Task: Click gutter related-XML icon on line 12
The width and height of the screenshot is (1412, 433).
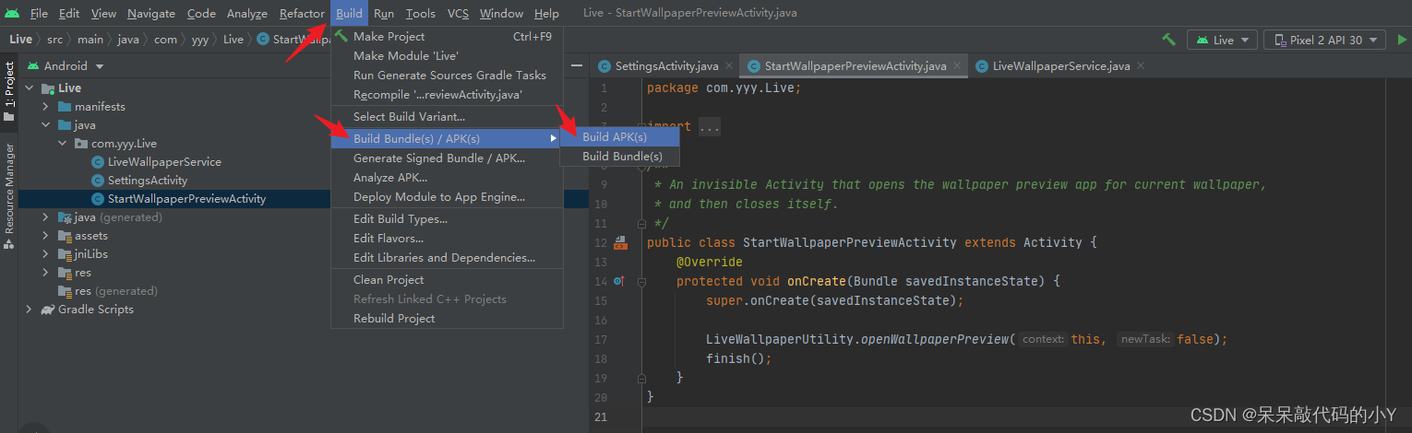Action: point(620,242)
